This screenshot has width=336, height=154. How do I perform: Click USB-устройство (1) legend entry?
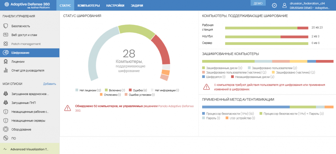tap(241, 118)
